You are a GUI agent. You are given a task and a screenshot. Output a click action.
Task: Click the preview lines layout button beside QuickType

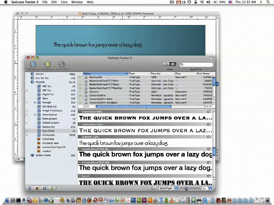point(153,188)
